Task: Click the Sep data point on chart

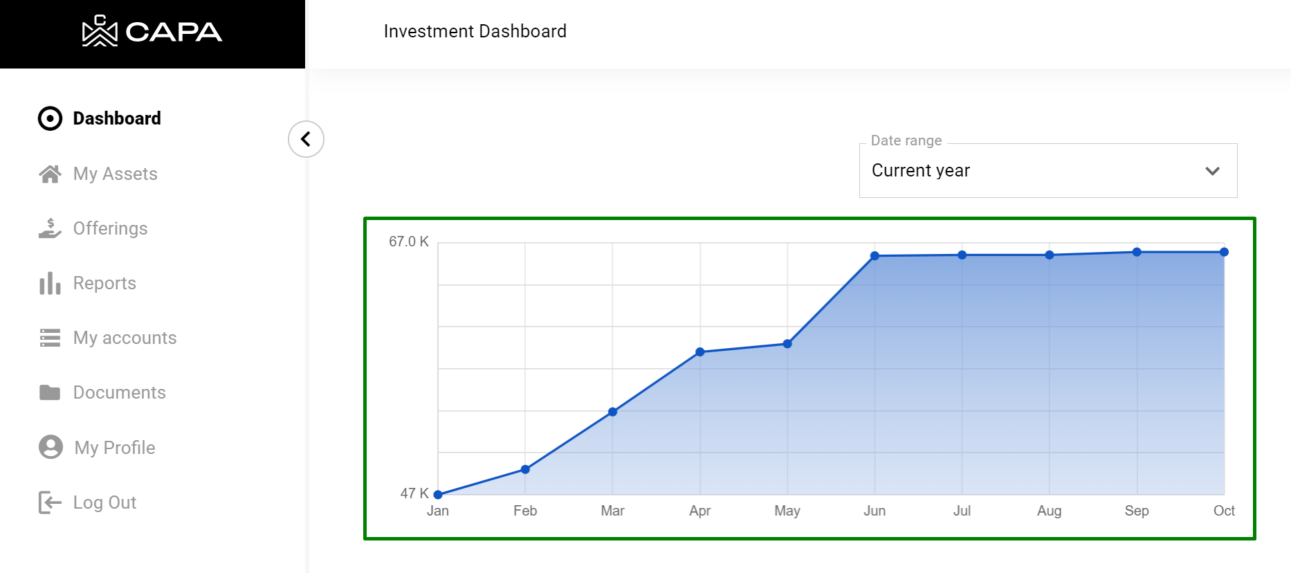Action: (x=1137, y=252)
